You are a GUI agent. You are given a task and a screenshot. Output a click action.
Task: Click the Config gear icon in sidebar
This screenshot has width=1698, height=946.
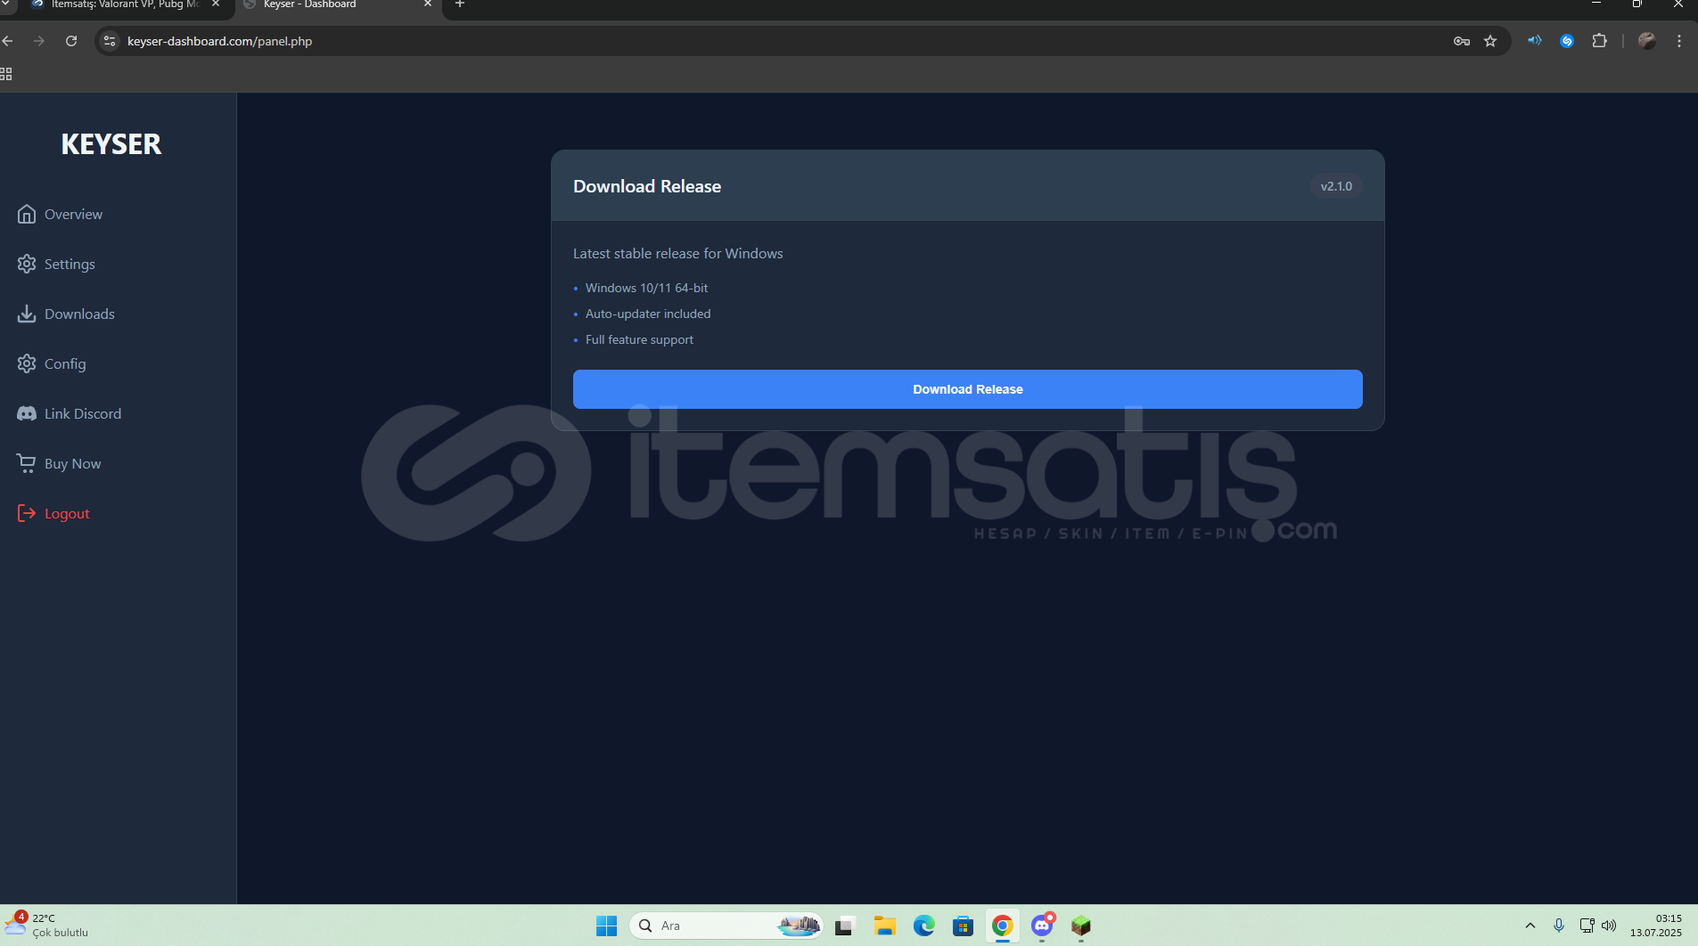pos(27,363)
